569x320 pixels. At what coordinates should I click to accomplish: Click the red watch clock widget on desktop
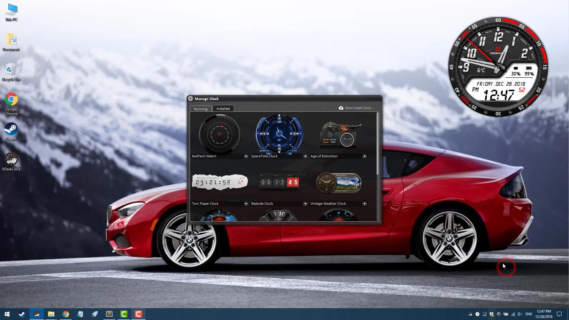[x=498, y=67]
